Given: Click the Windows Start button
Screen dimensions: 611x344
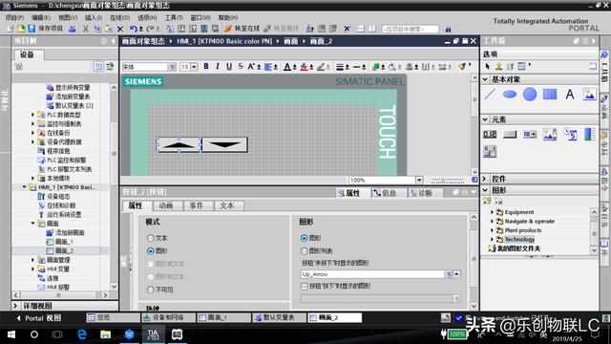Looking at the screenshot, I should [11, 334].
